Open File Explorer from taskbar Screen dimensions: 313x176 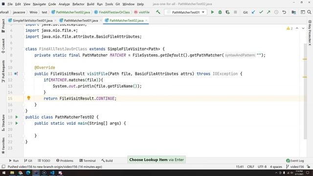coord(12,173)
